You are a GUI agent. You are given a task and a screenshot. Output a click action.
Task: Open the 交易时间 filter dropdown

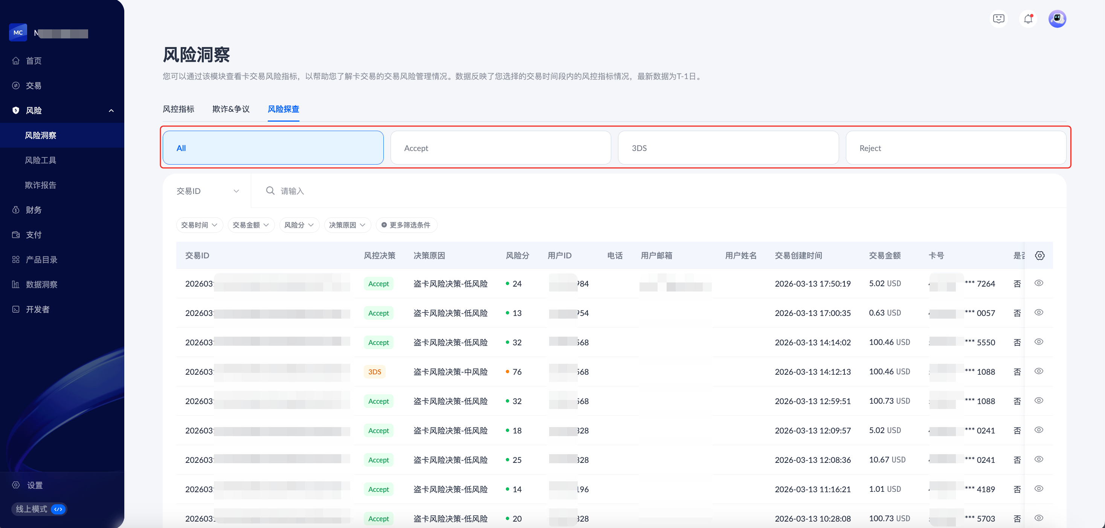tap(199, 225)
